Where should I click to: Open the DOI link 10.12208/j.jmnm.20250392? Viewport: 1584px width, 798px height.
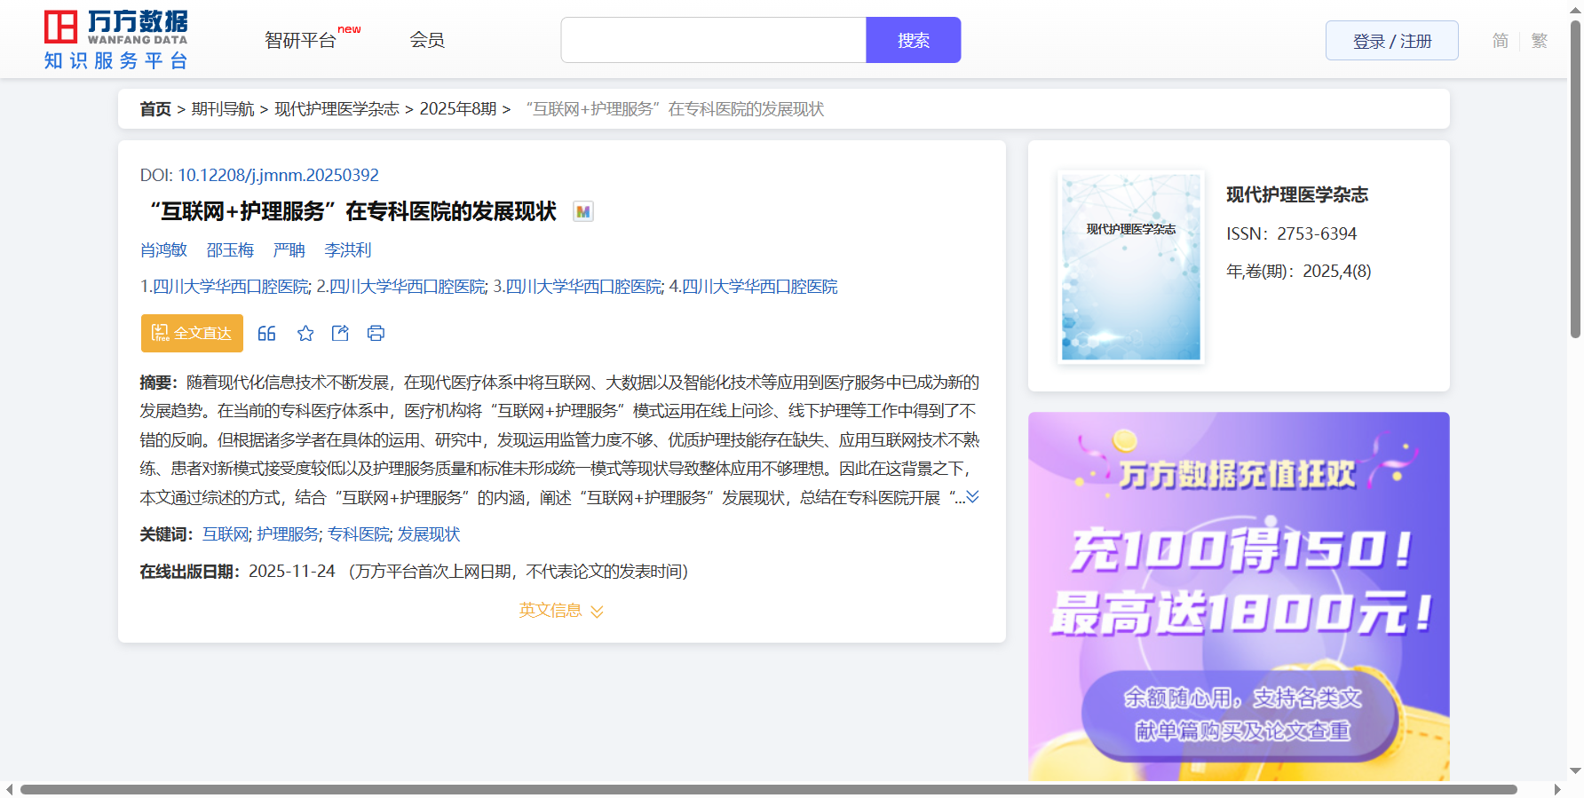tap(278, 176)
